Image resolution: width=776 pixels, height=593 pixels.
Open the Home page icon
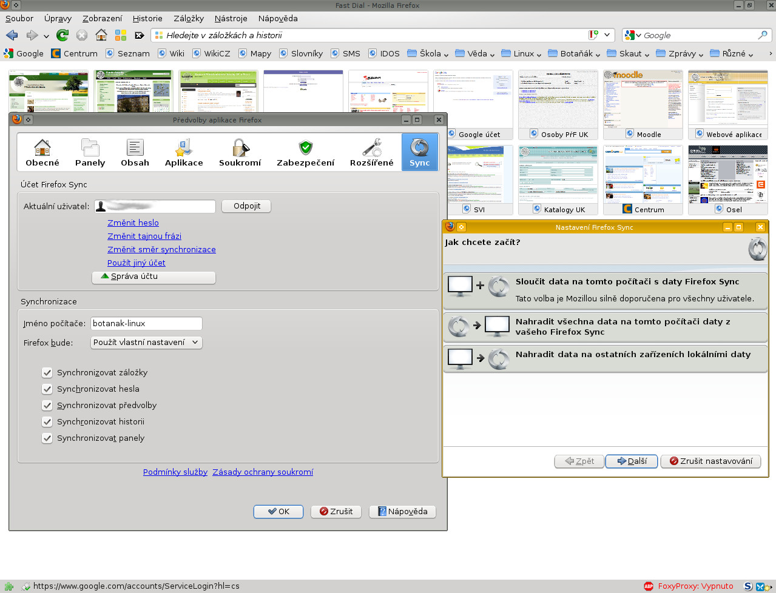101,35
